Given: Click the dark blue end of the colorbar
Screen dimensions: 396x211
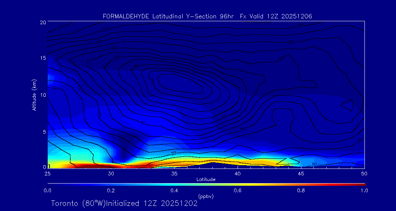Looking at the screenshot, I should (49, 184).
